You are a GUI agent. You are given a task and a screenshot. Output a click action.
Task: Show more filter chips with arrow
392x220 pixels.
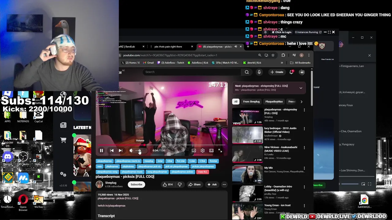pyautogui.click(x=301, y=102)
